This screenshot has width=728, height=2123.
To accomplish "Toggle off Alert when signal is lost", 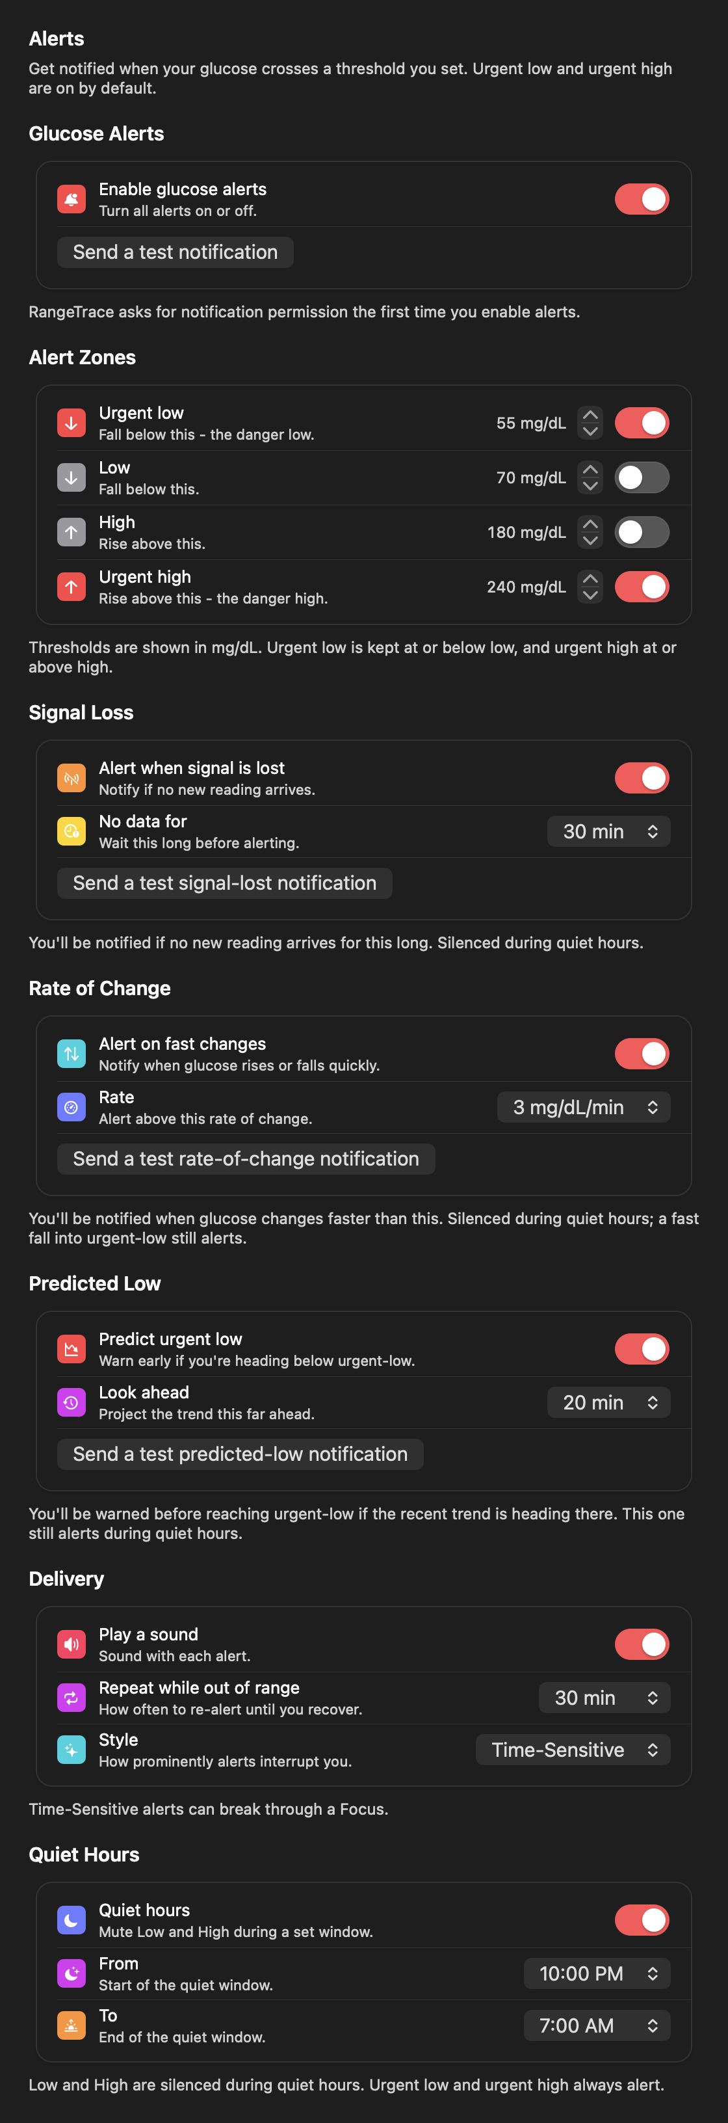I will click(642, 778).
